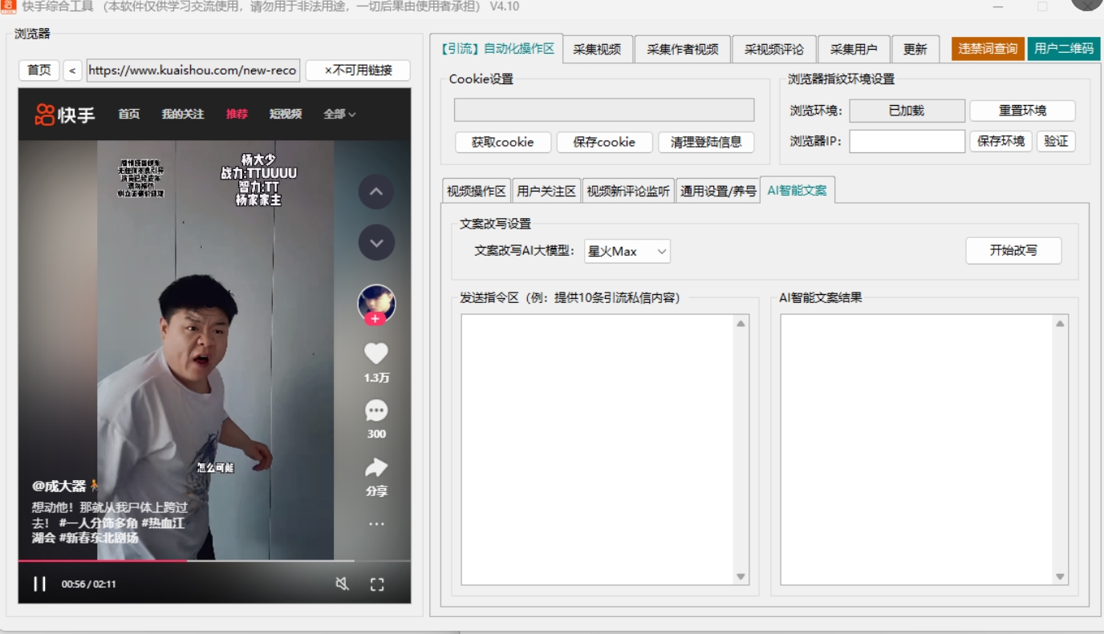Like the video with the heart icon
Viewport: 1104px width, 634px height.
point(375,353)
